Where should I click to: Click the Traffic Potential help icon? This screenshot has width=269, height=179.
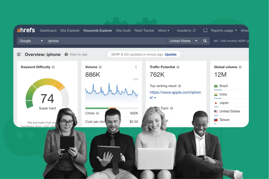(178, 67)
